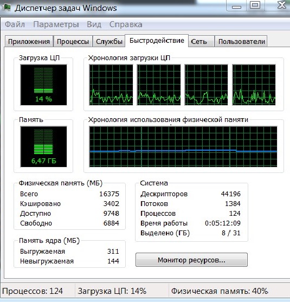The width and height of the screenshot is (290, 302).
Task: Click the Хронология использования физической памяти heading
Action: 168,120
